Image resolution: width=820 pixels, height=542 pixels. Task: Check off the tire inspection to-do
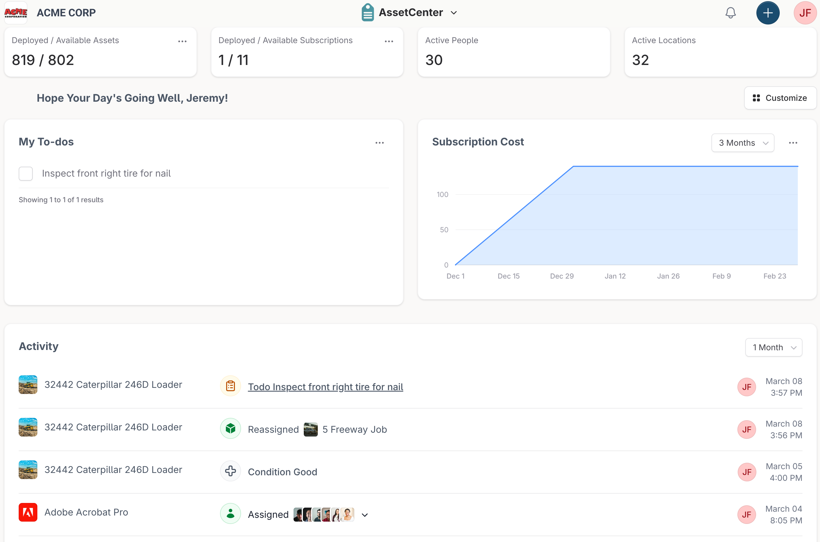pos(26,173)
